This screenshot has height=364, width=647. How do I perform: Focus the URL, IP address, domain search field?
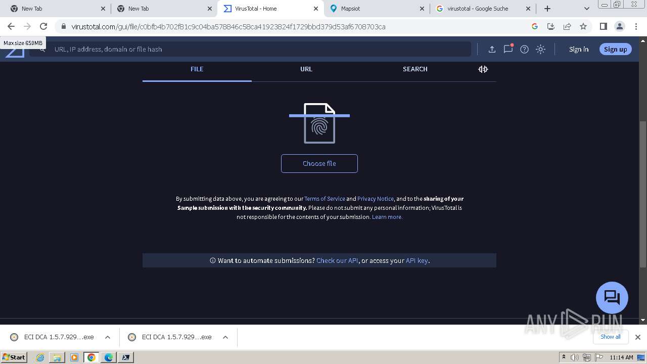[x=250, y=49]
